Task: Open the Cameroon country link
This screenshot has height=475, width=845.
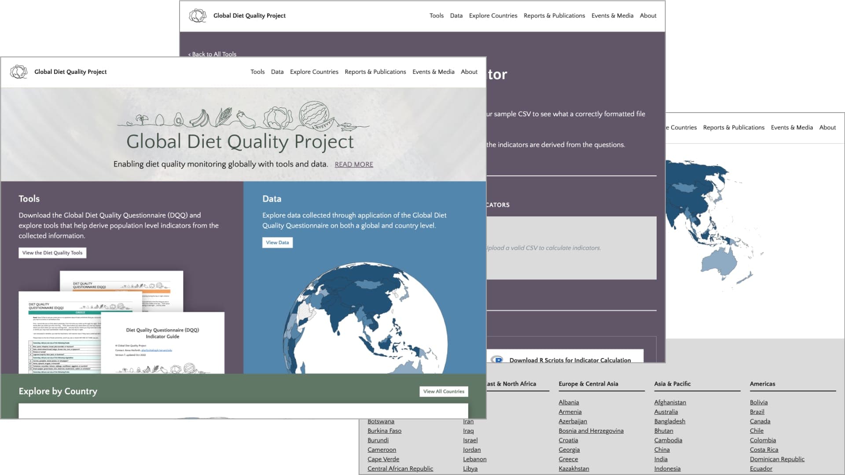Action: point(382,450)
